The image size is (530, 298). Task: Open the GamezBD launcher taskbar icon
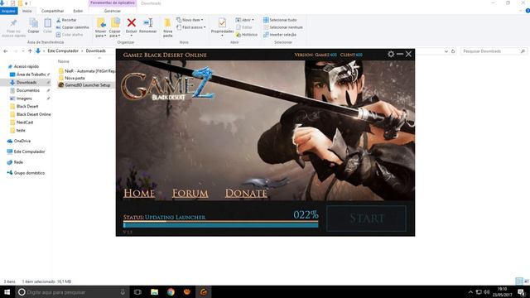(x=204, y=292)
